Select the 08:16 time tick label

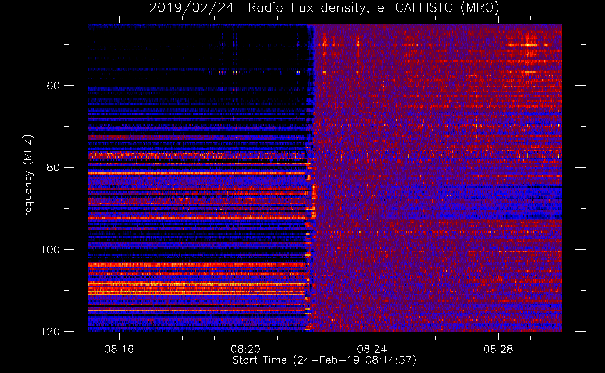pyautogui.click(x=119, y=350)
